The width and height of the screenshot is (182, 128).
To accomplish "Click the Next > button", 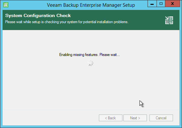I will [x=135, y=118].
